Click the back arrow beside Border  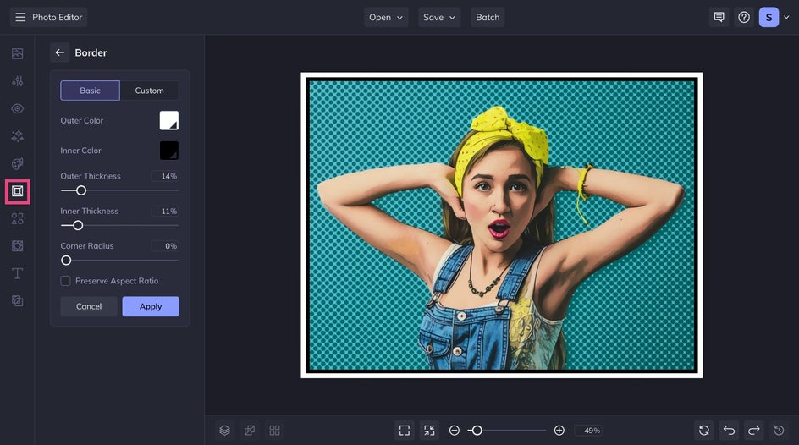pos(59,52)
